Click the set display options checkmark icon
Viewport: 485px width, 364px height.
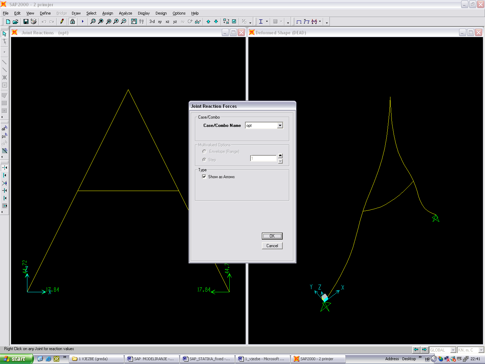coord(234,21)
